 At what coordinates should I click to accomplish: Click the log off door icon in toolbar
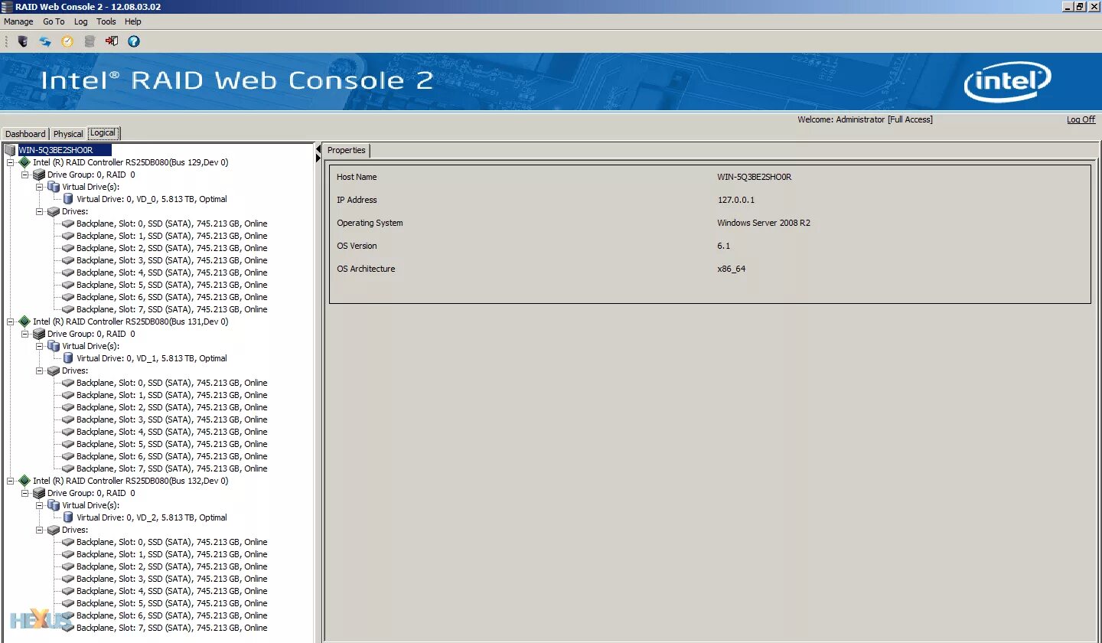pyautogui.click(x=112, y=41)
